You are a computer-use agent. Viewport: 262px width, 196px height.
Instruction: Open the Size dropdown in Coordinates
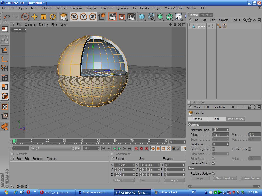coord(149,180)
